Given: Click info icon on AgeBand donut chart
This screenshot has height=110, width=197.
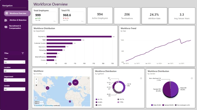Looking at the screenshot, I should pos(141,78).
